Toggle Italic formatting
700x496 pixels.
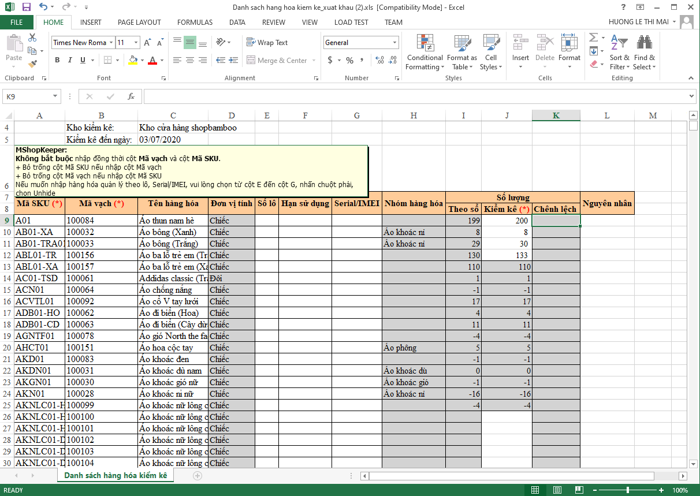click(70, 60)
